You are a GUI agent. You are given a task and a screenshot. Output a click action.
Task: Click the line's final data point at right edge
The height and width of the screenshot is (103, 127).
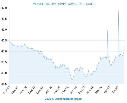124,47
